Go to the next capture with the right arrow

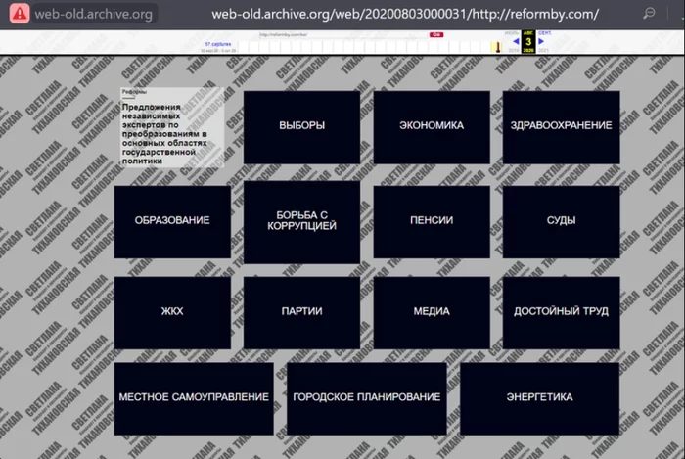point(541,41)
